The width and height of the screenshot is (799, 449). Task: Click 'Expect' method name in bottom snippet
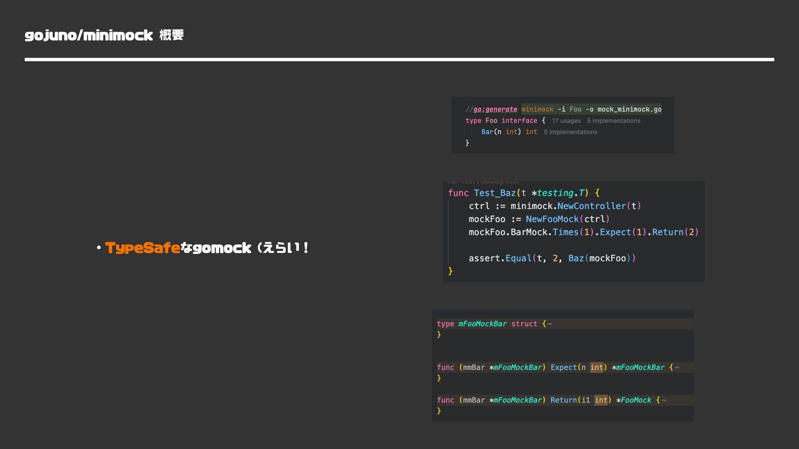pyautogui.click(x=563, y=368)
